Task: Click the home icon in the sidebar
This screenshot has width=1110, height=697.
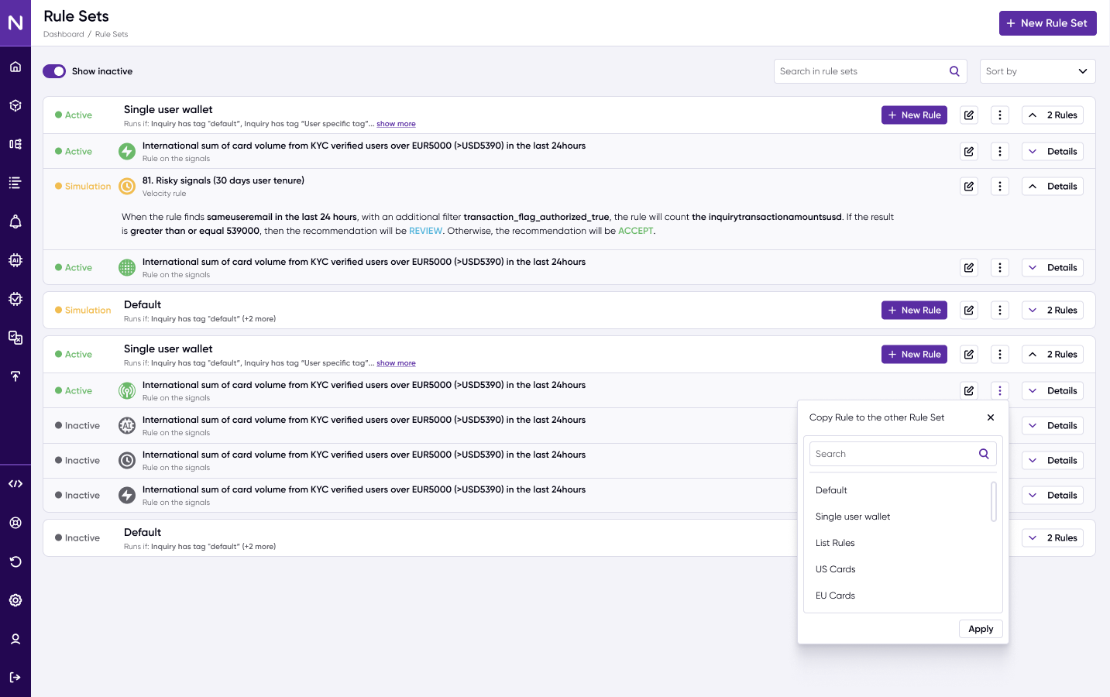Action: click(x=15, y=67)
